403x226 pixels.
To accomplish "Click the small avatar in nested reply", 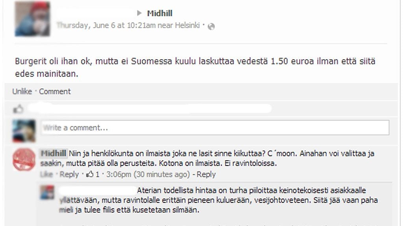I will (48, 192).
